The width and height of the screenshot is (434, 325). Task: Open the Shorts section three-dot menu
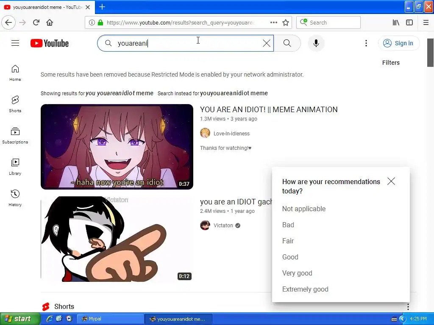(408, 306)
